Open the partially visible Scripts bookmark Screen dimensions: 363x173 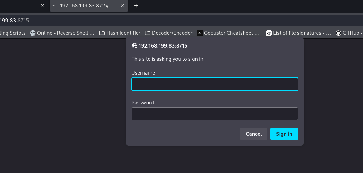click(x=13, y=33)
